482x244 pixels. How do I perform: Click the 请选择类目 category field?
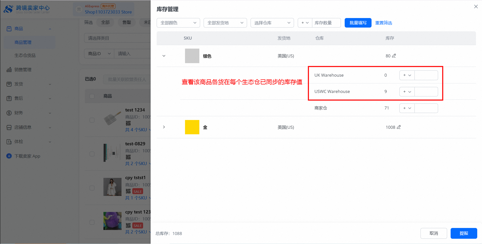point(117,38)
